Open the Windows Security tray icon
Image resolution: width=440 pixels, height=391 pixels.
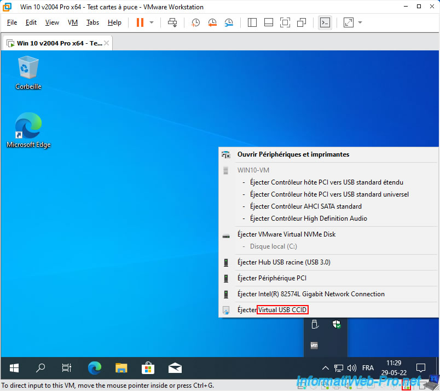click(337, 324)
